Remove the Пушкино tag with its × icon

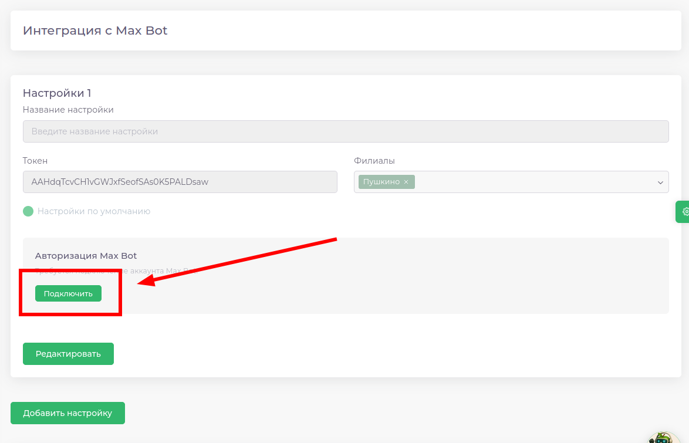tap(406, 182)
